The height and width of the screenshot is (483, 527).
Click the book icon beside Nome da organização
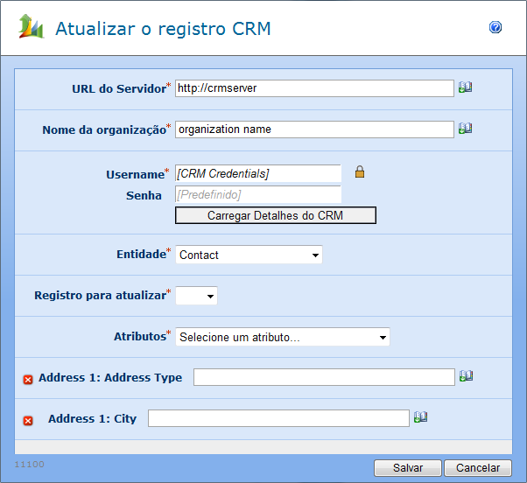[x=465, y=129]
